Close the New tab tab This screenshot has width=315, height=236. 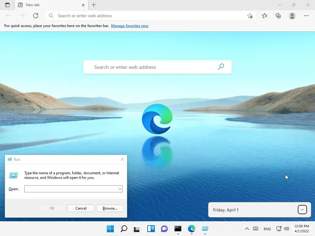pos(83,5)
